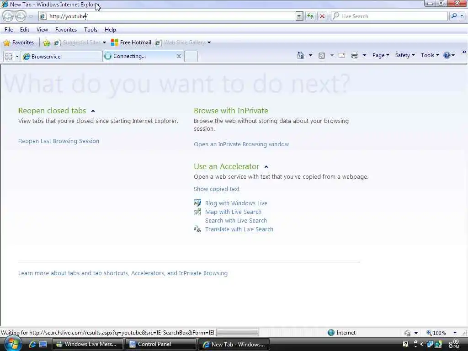Open the Edit menu

coord(25,30)
